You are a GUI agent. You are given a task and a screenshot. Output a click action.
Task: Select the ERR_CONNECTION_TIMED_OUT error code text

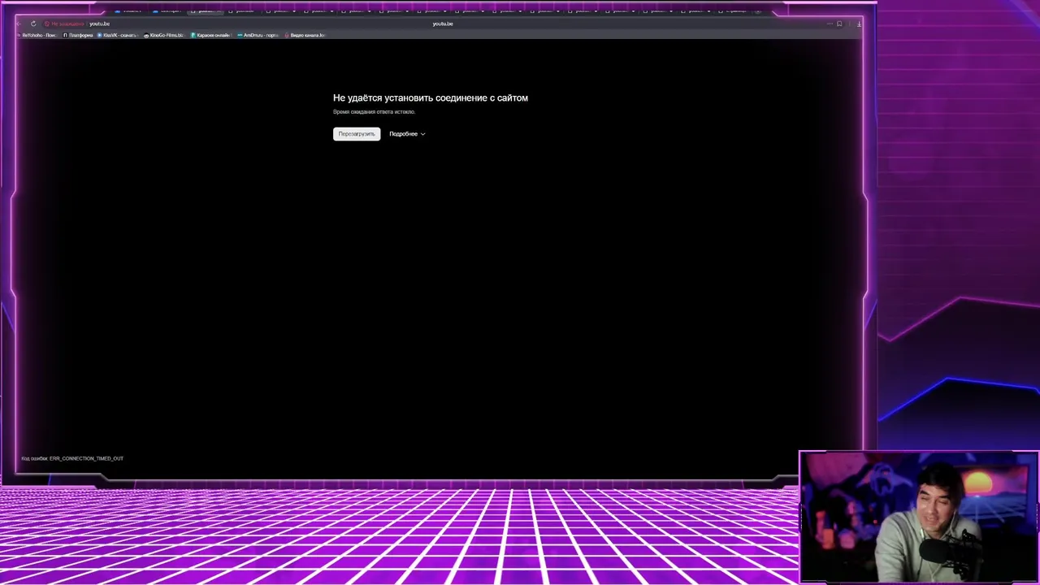[x=86, y=458]
